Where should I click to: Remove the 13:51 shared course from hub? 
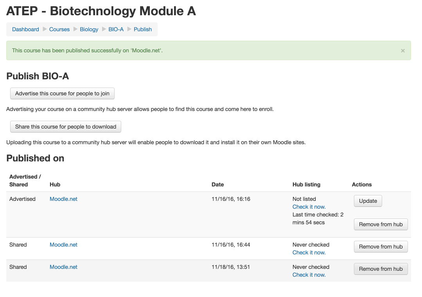click(381, 269)
